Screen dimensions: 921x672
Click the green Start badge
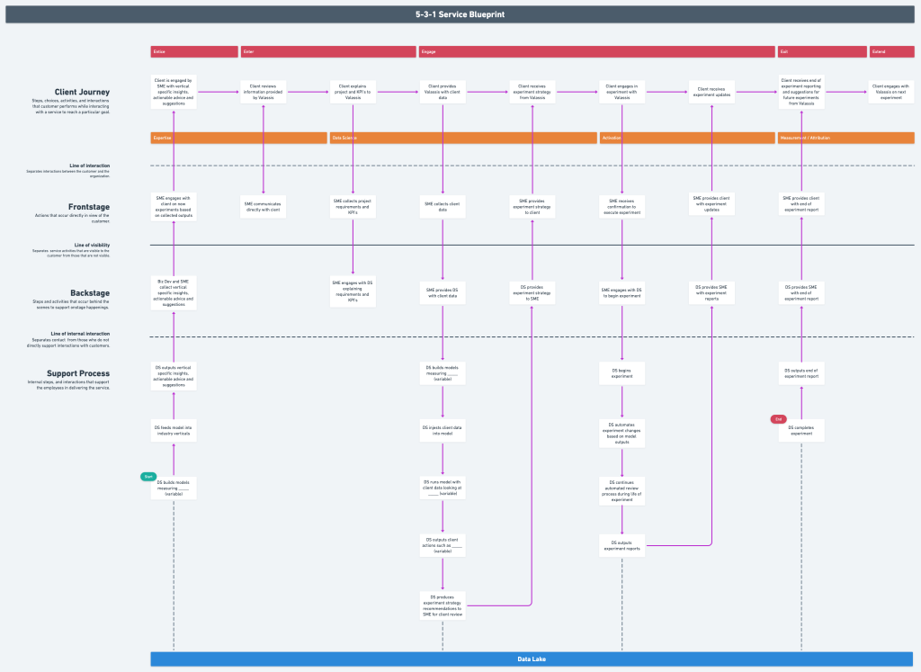tap(148, 476)
